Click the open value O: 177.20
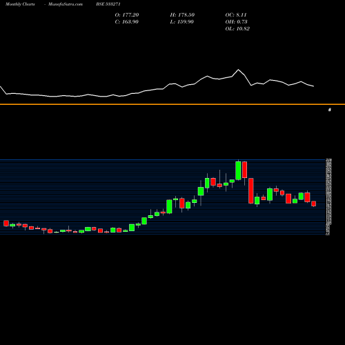345x345 pixels. [127, 15]
